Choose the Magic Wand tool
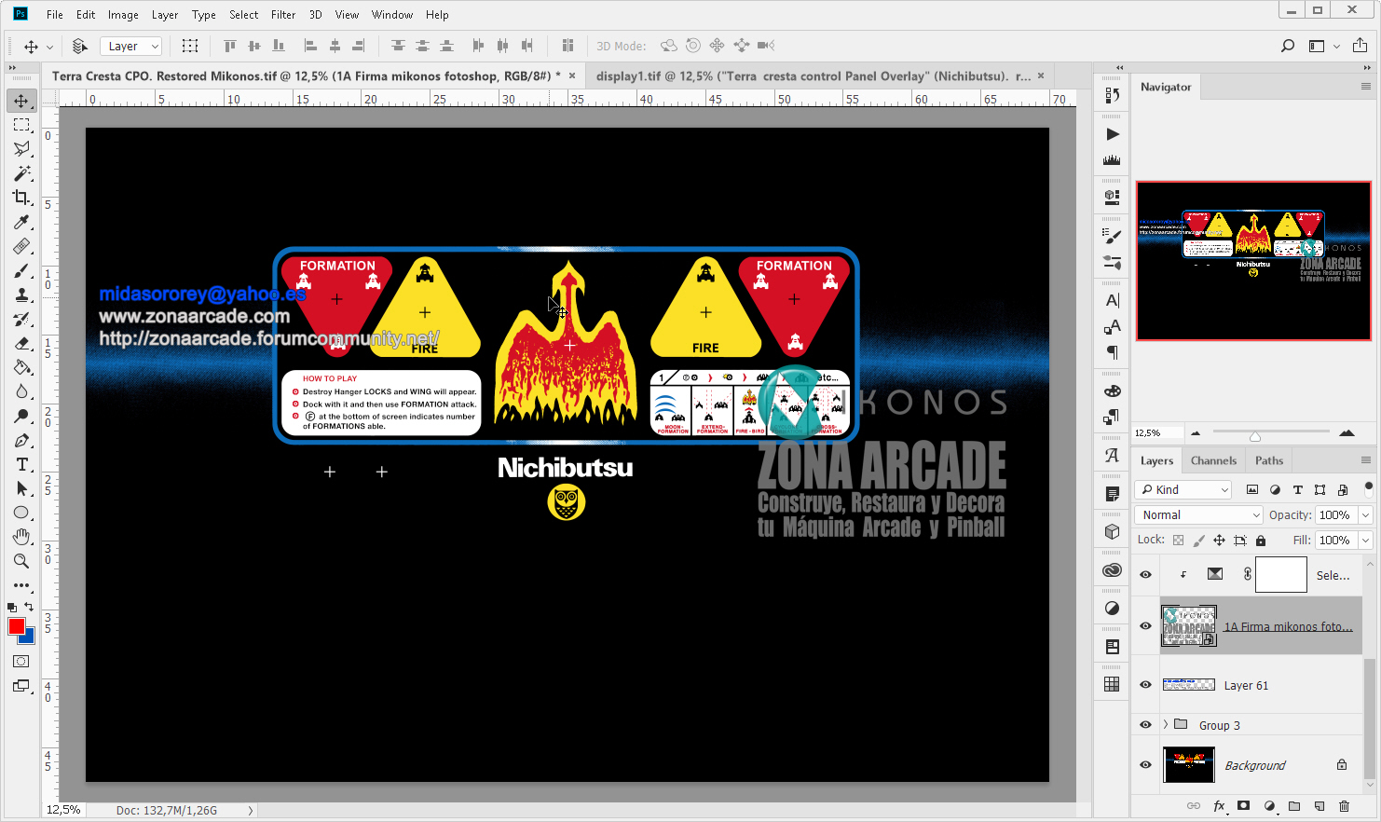This screenshot has height=822, width=1381. [21, 173]
